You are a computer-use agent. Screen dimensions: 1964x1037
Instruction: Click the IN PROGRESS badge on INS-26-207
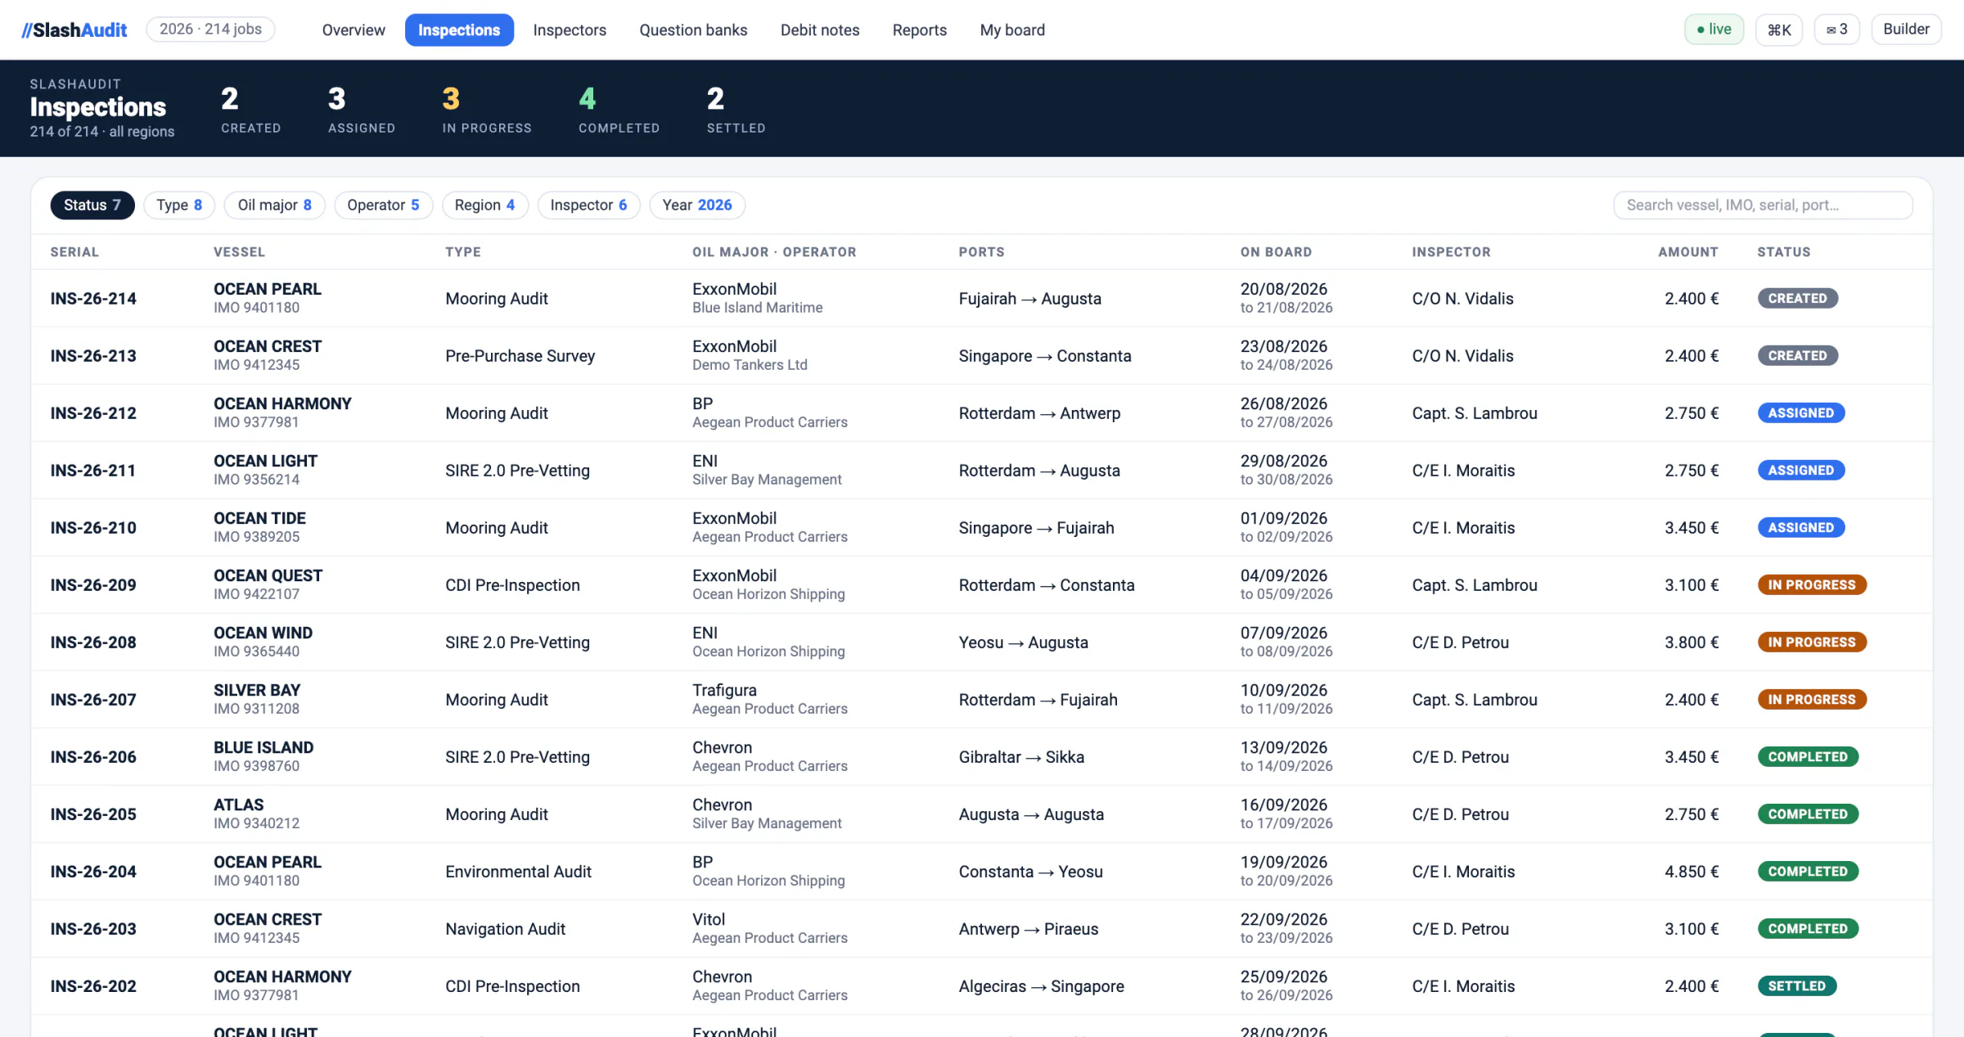(x=1812, y=700)
